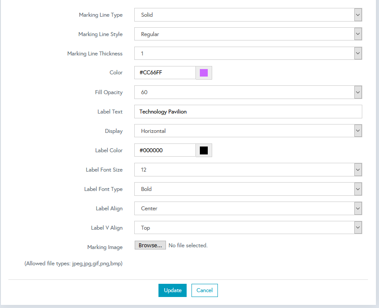Click the Color hex input field

click(165, 73)
